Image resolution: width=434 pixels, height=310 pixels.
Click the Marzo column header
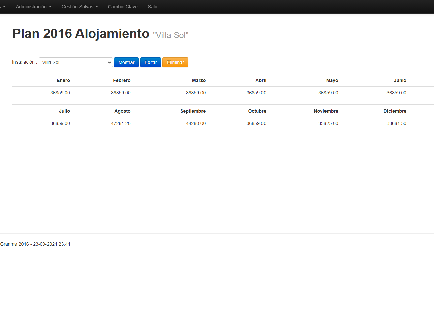pyautogui.click(x=199, y=80)
